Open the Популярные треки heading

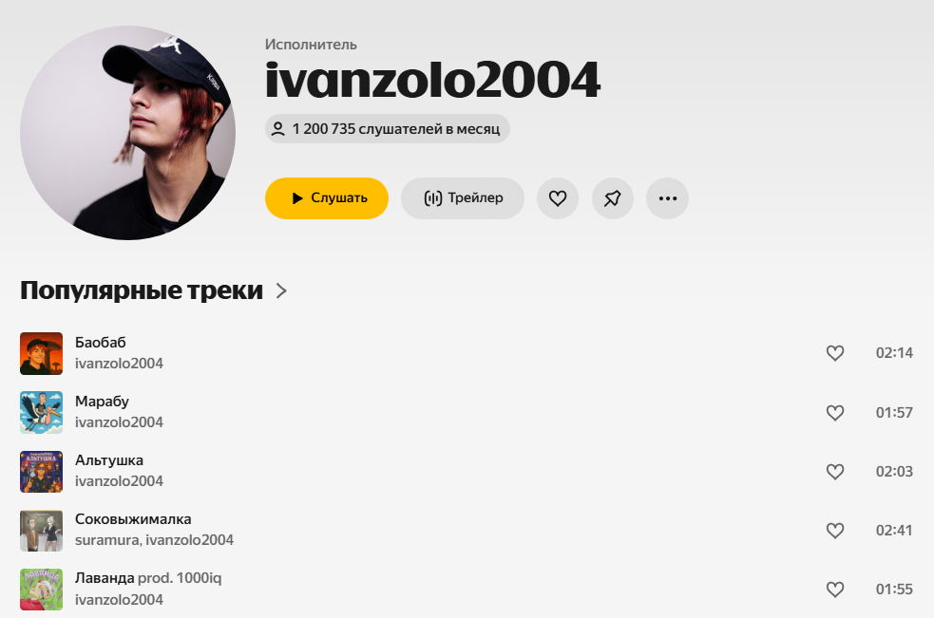142,290
